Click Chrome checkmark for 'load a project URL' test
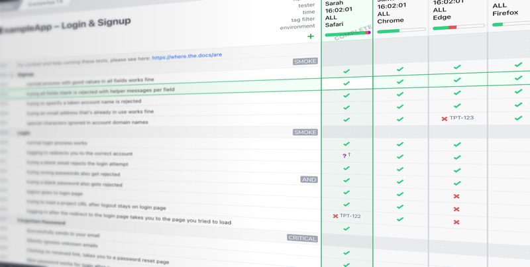This screenshot has height=267, width=530. 400,219
